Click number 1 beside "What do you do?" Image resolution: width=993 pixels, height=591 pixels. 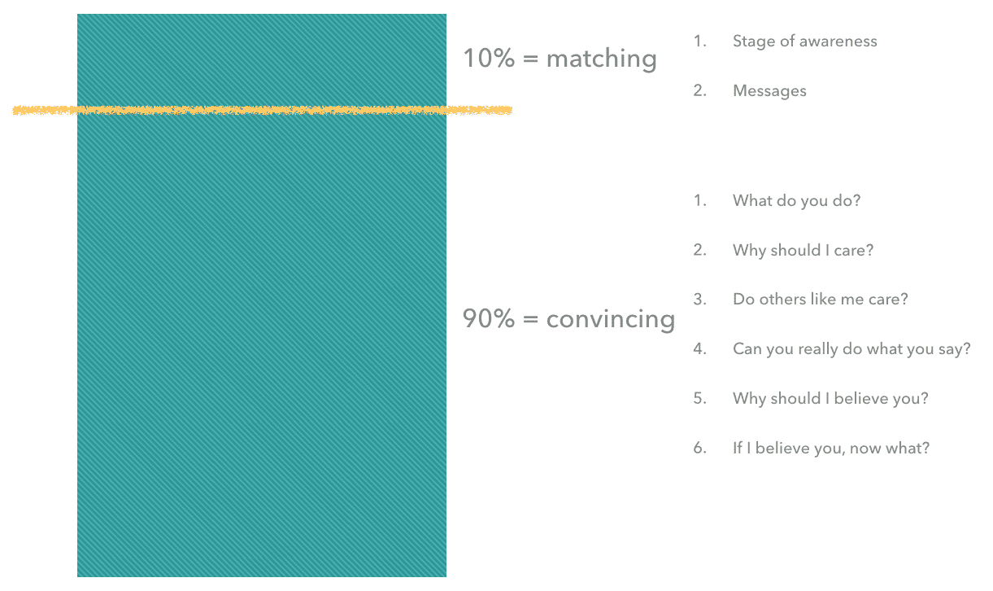699,201
